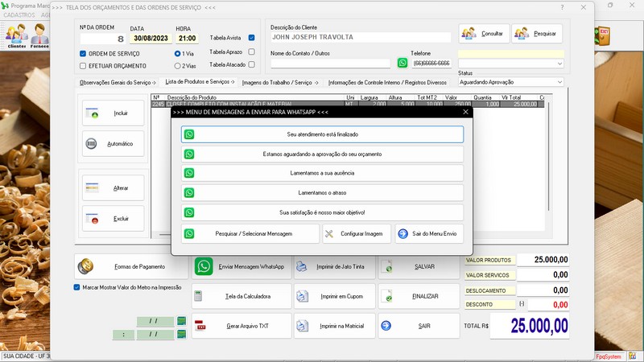Select the product row 2245 in the list
644x362 pixels.
348,105
